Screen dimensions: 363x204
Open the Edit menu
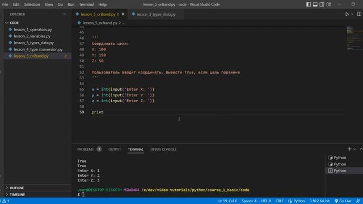click(x=16, y=5)
